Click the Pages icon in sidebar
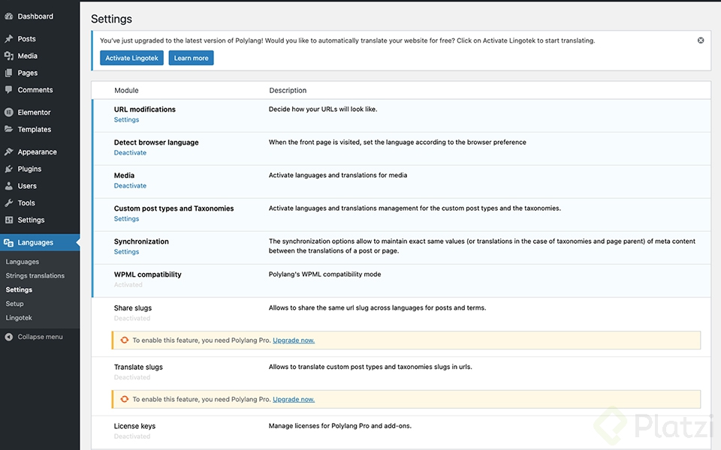This screenshot has width=721, height=450. 9,73
